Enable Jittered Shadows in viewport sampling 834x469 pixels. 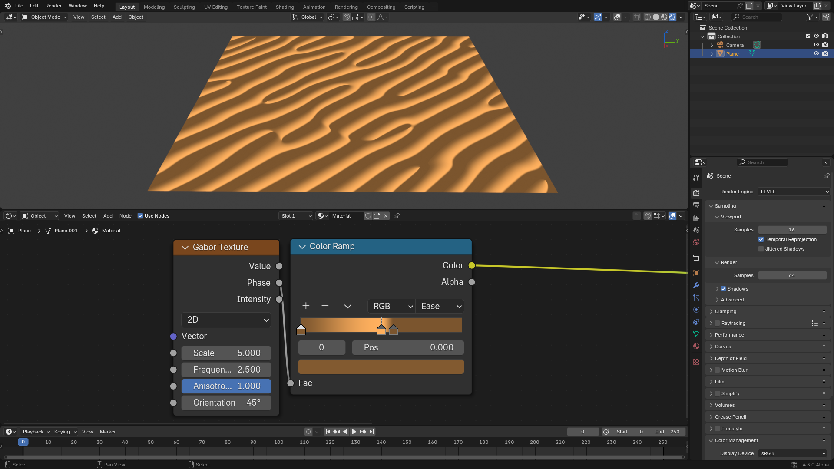click(761, 248)
